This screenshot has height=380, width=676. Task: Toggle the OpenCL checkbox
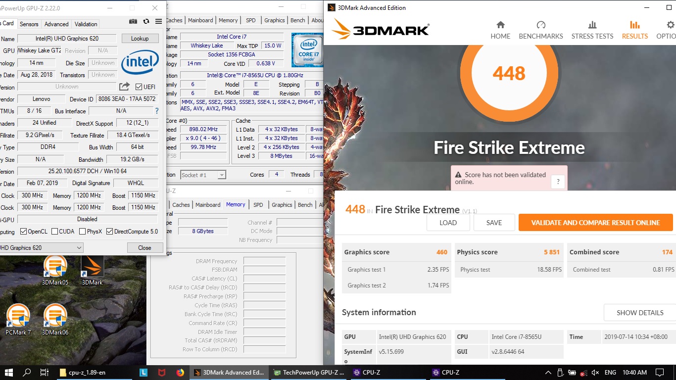(x=23, y=231)
